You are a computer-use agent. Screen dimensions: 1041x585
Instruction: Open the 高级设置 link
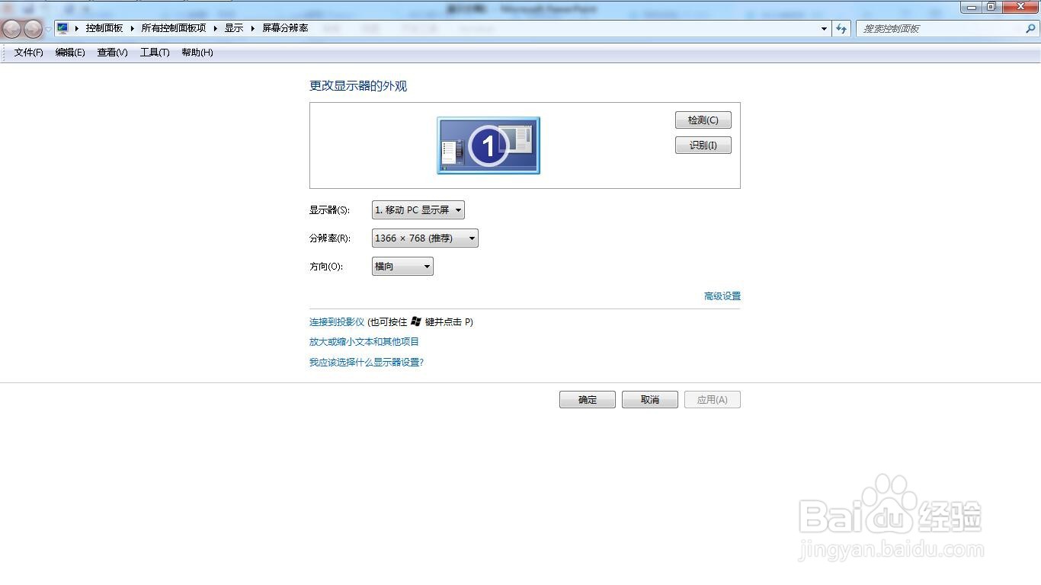coord(722,296)
